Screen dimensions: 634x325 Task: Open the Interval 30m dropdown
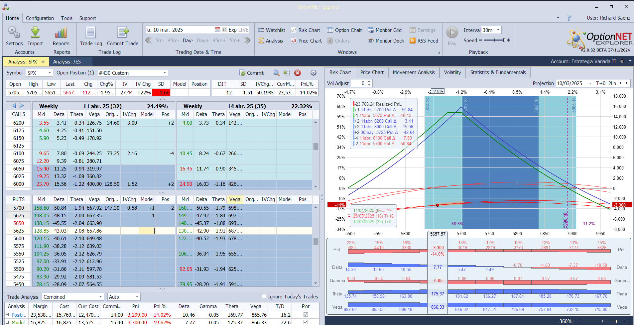point(498,30)
